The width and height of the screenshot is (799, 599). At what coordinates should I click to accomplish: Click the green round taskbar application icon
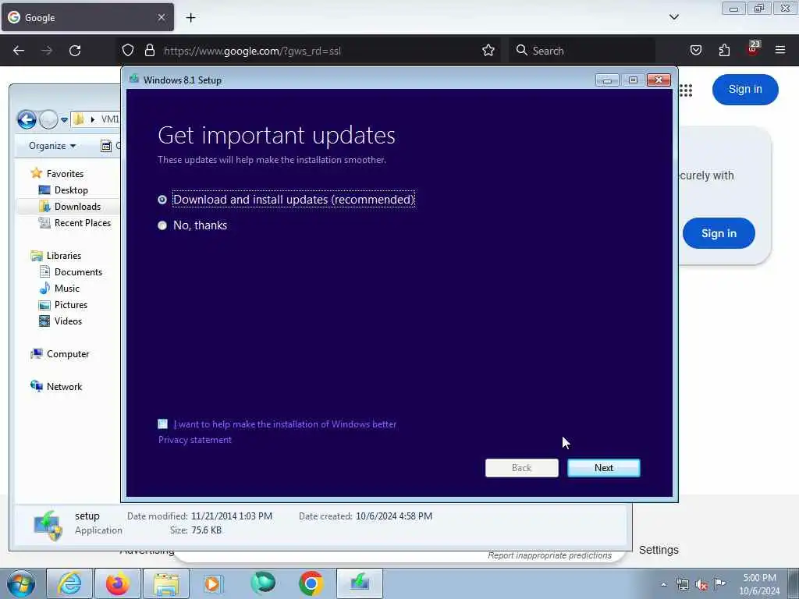click(263, 583)
